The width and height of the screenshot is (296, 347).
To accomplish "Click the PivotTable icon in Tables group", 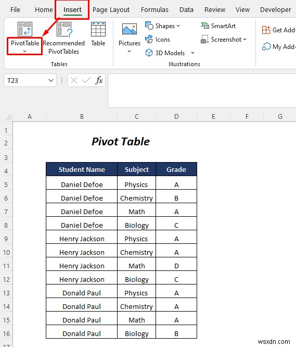I will click(x=25, y=29).
